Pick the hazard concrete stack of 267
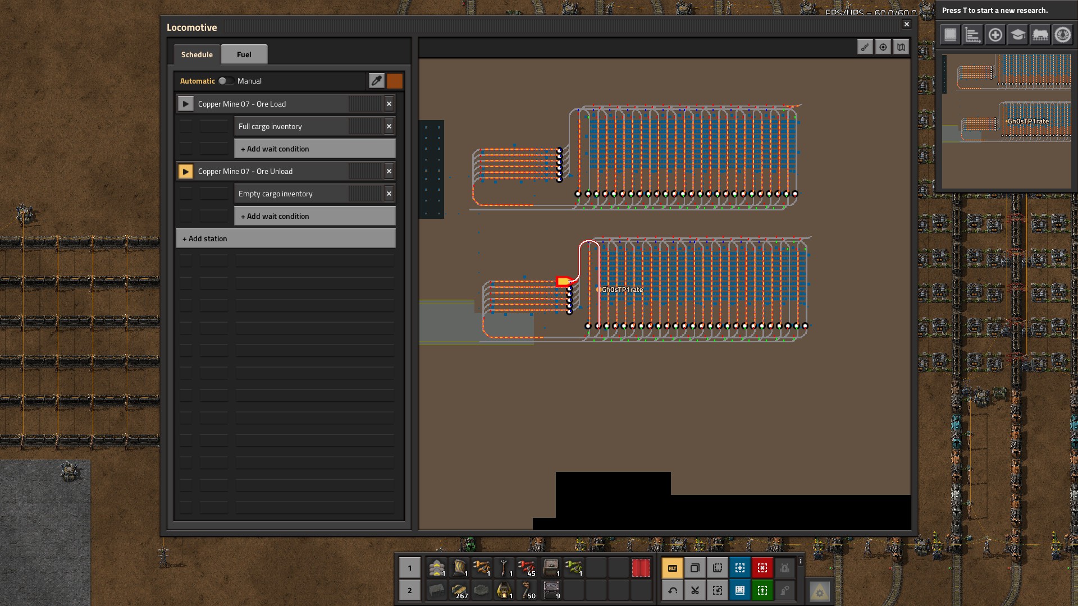The width and height of the screenshot is (1078, 606). 459,590
